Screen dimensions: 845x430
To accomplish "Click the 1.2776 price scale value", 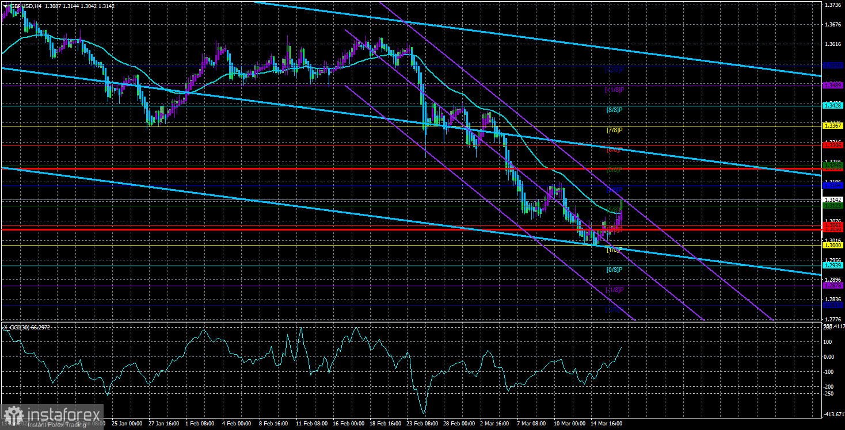I will coord(833,319).
